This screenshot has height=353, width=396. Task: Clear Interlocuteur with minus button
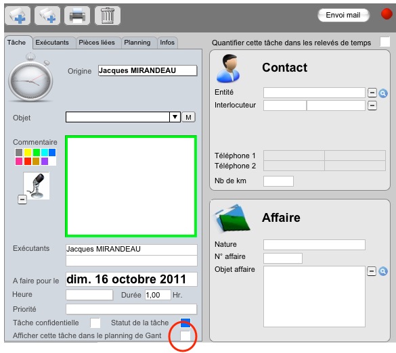click(372, 105)
